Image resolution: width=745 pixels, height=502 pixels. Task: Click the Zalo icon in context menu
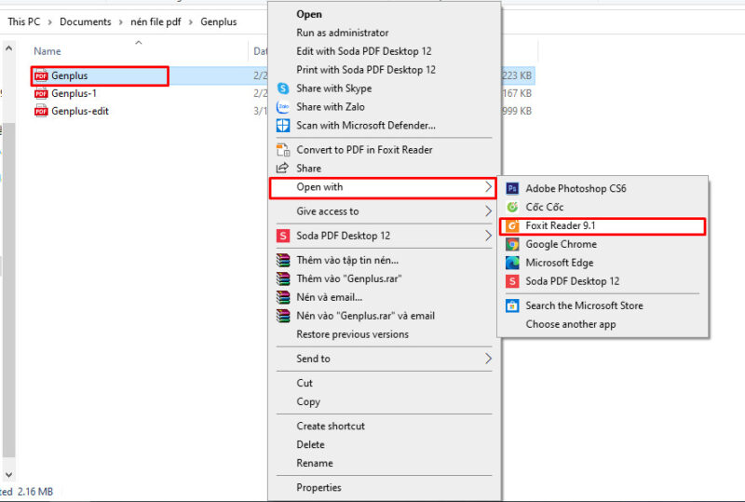pos(283,107)
